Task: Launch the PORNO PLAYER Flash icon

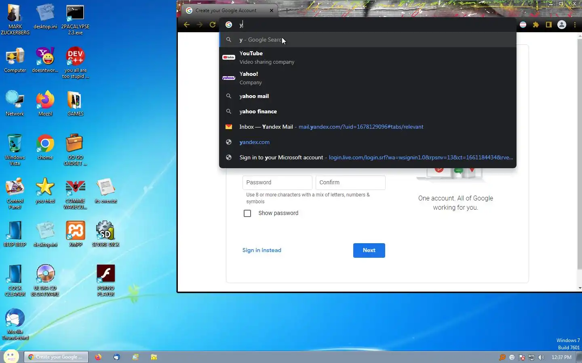Action: pyautogui.click(x=105, y=281)
